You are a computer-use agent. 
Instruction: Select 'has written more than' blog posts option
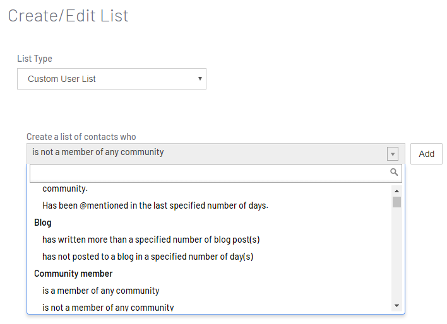click(x=151, y=240)
